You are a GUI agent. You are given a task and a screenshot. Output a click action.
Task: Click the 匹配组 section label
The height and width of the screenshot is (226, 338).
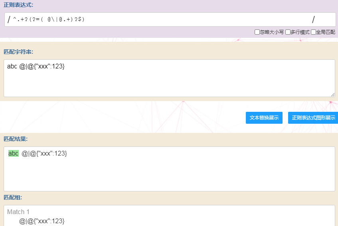(13, 197)
